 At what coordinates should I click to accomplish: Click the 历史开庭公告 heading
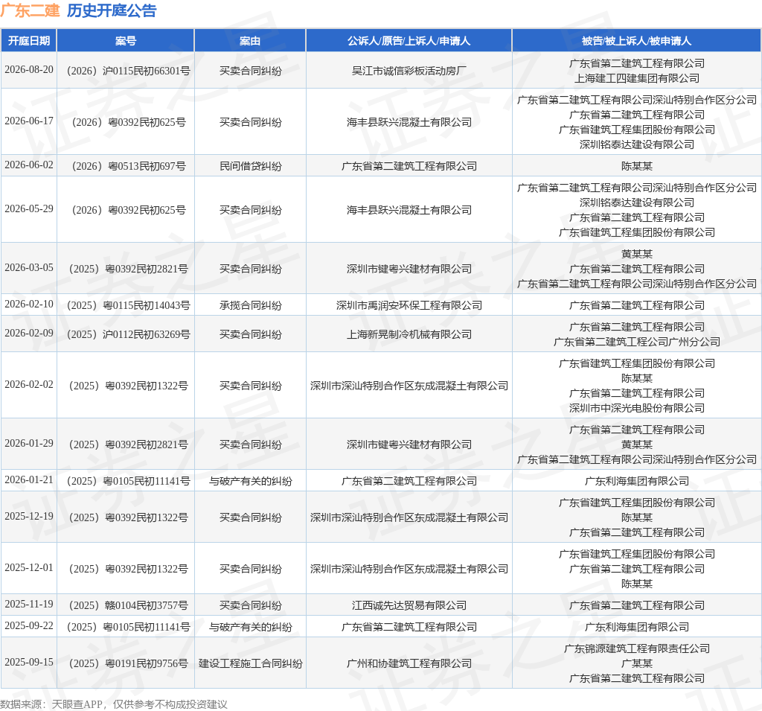112,10
